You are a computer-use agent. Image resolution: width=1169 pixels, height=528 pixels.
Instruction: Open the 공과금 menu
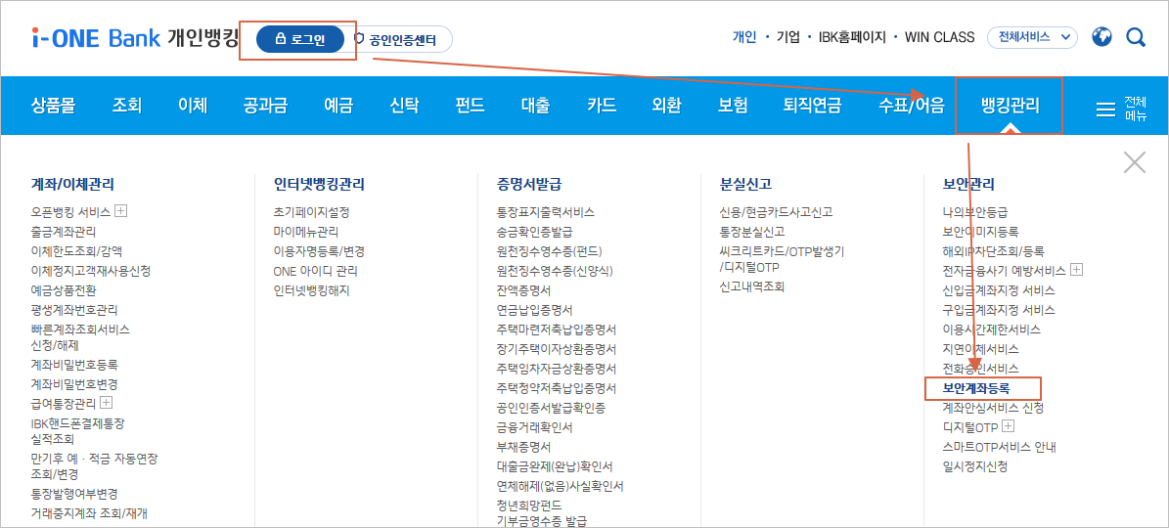[265, 106]
